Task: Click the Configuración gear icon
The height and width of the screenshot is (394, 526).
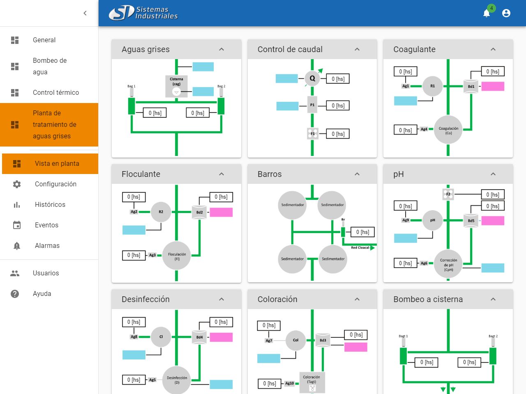Action: (17, 184)
